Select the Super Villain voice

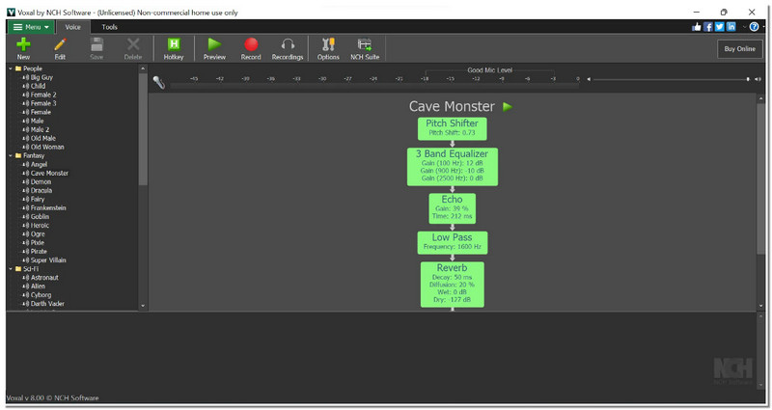tap(48, 260)
